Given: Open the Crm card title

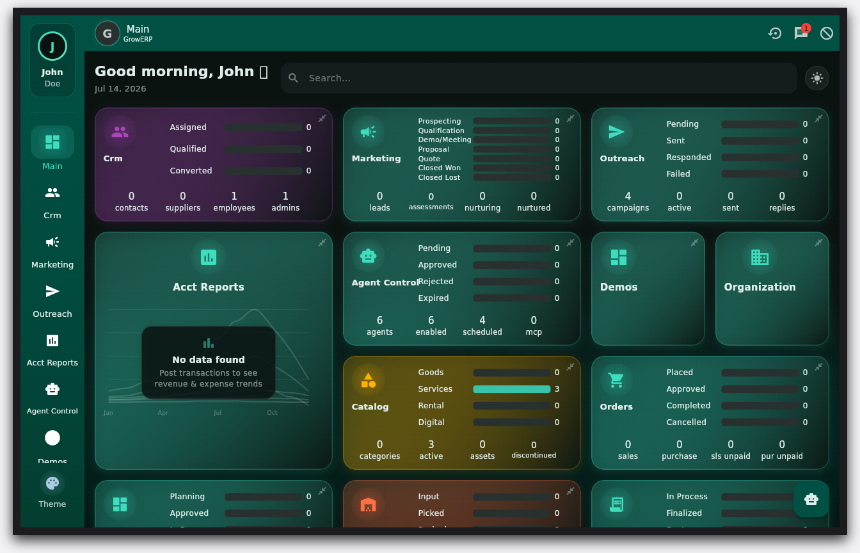Looking at the screenshot, I should tap(113, 158).
